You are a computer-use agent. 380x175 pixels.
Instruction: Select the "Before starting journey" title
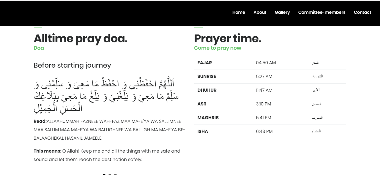[x=72, y=65]
